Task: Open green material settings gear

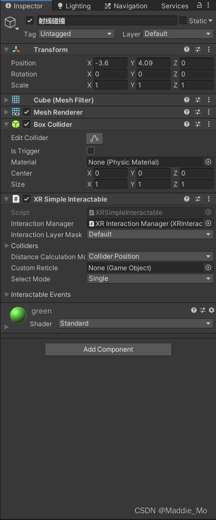Action: click(x=212, y=310)
